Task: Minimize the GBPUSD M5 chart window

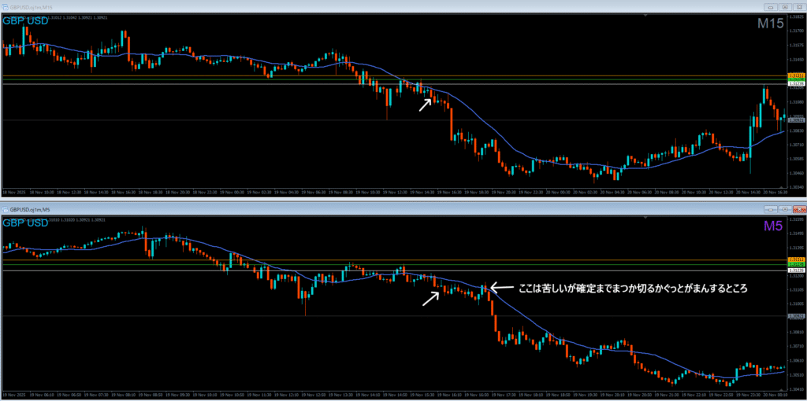Action: point(771,209)
